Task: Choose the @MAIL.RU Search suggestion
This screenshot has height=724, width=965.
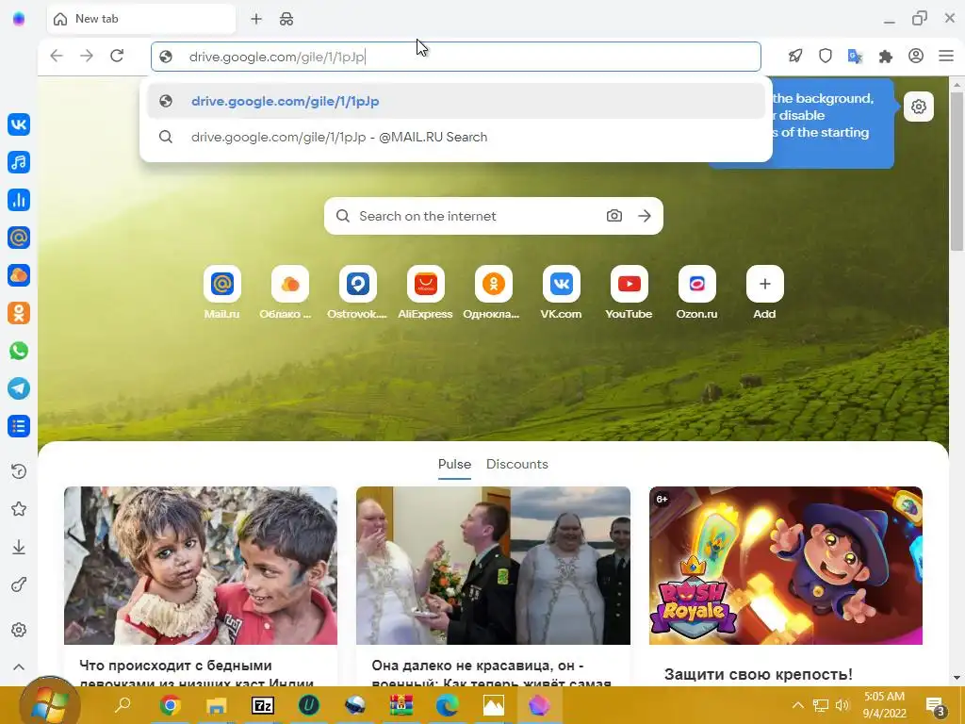Action: 456,137
